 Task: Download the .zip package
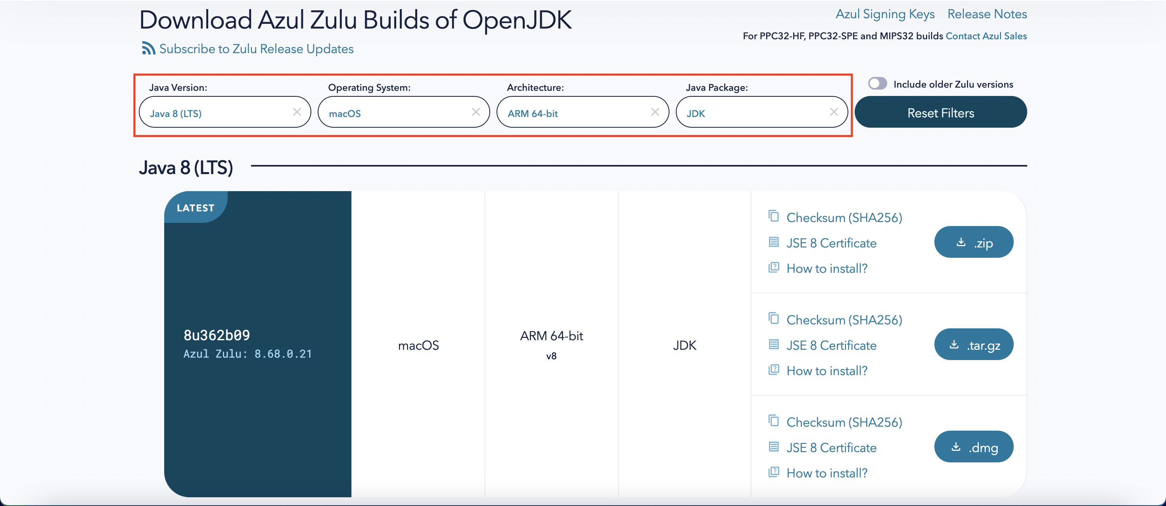(974, 243)
